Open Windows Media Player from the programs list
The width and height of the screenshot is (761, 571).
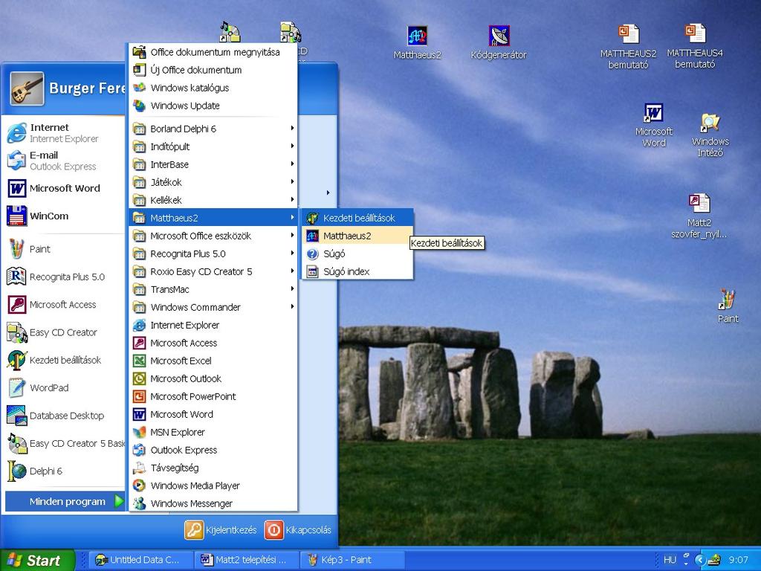[x=213, y=485]
